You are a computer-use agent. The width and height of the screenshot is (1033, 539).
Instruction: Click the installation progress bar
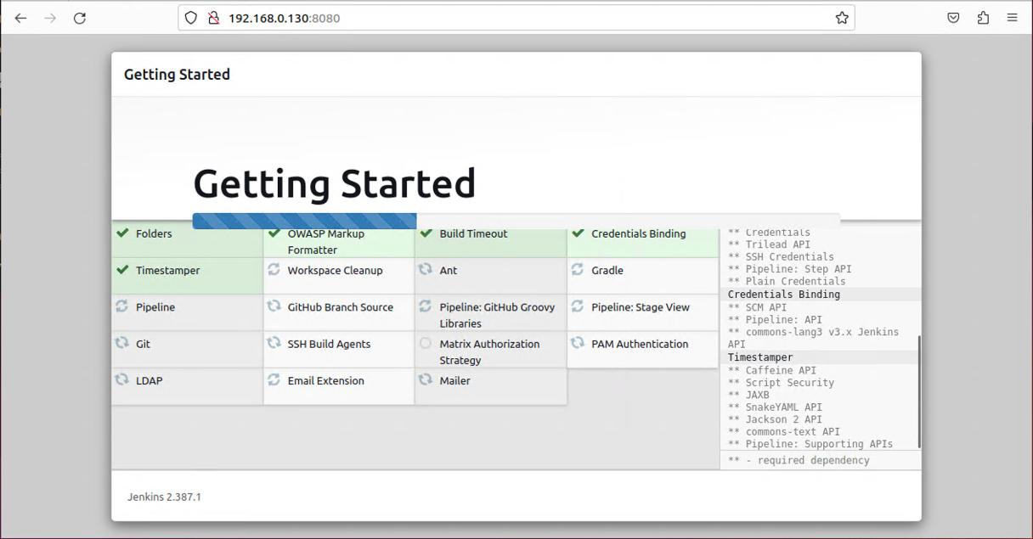coord(516,221)
